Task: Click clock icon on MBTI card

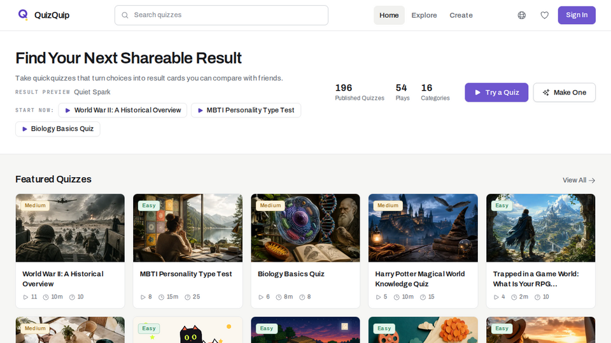Action: pyautogui.click(x=161, y=297)
